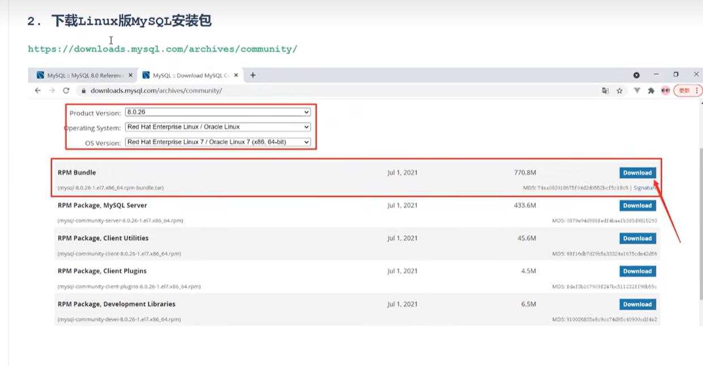Click the 4.5M size value
The width and height of the screenshot is (703, 366).
coord(528,271)
